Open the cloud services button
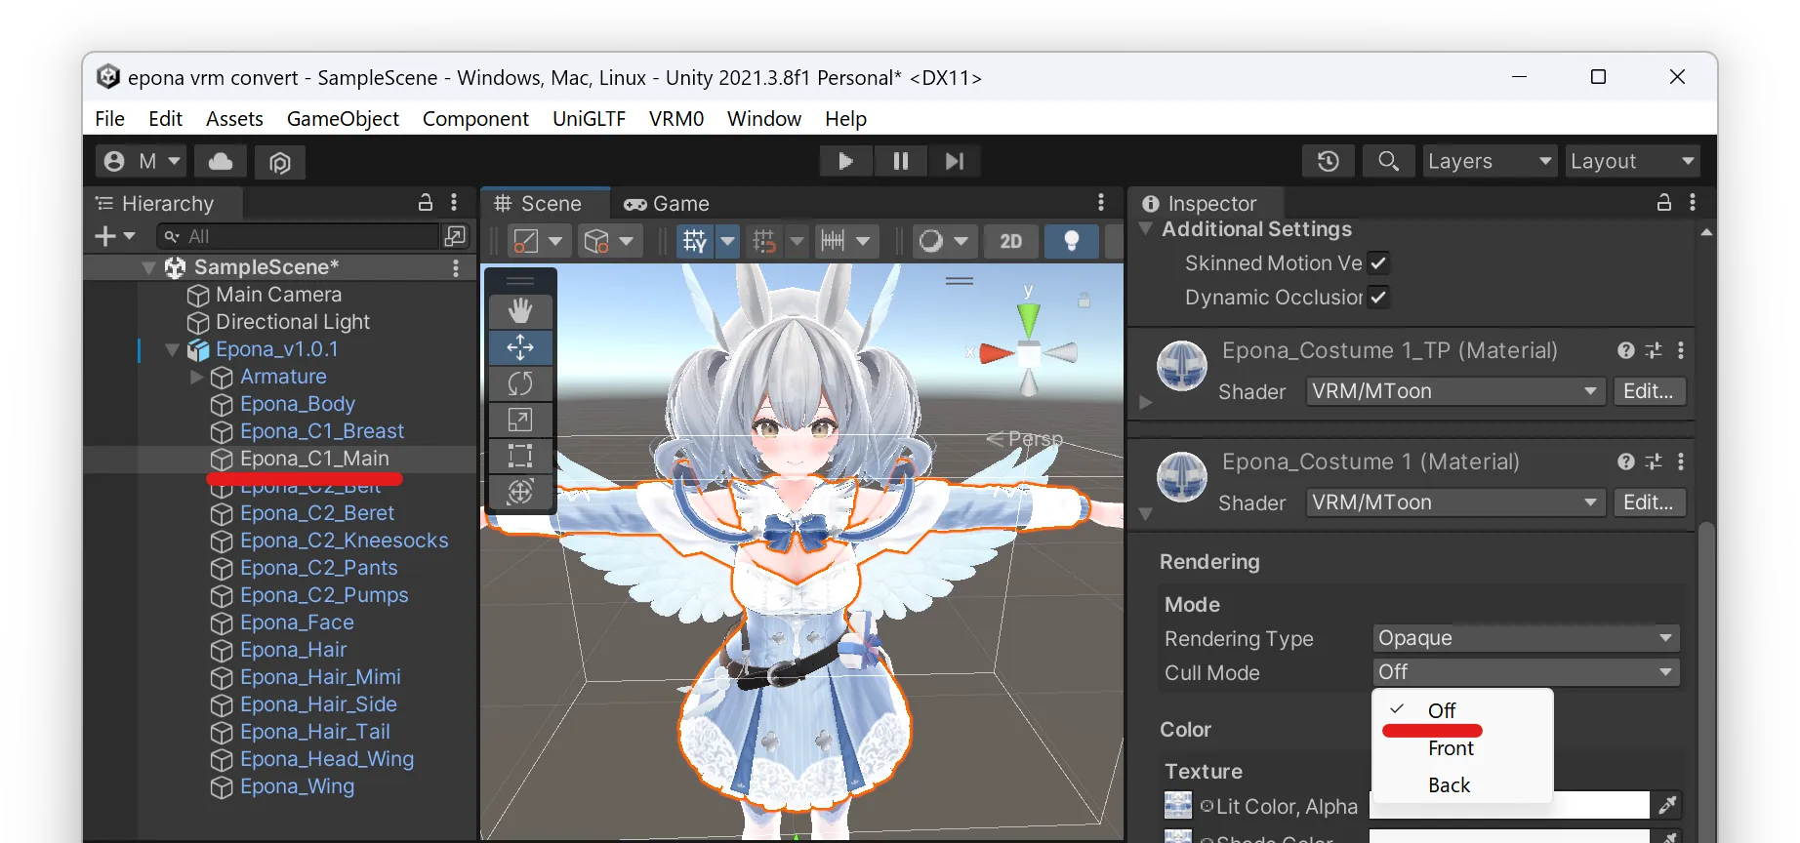This screenshot has width=1800, height=843. point(221,161)
